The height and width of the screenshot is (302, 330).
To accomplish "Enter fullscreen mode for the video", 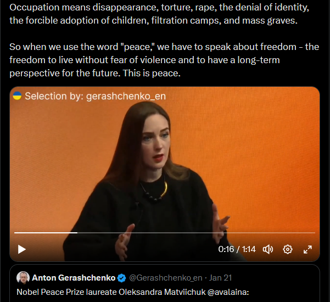I will [x=307, y=249].
